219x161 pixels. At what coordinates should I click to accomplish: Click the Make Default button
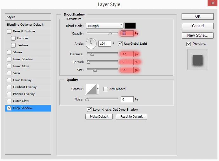99,117
